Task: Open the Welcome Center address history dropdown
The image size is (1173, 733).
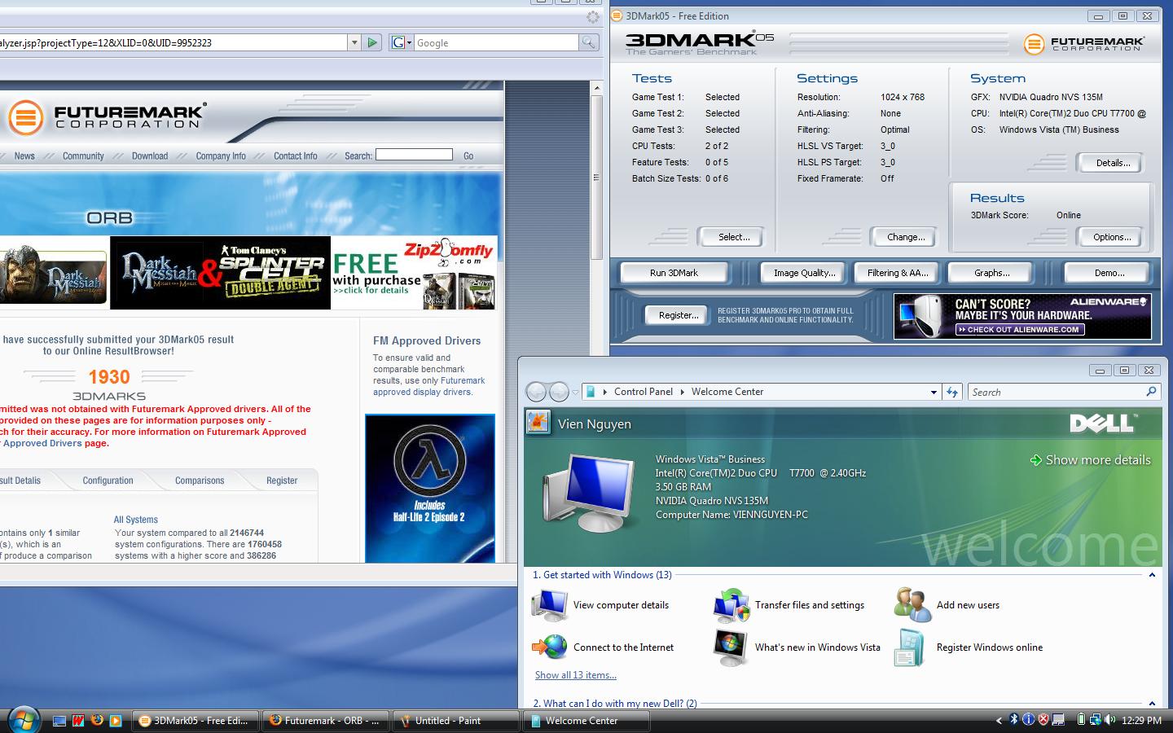Action: (x=934, y=392)
